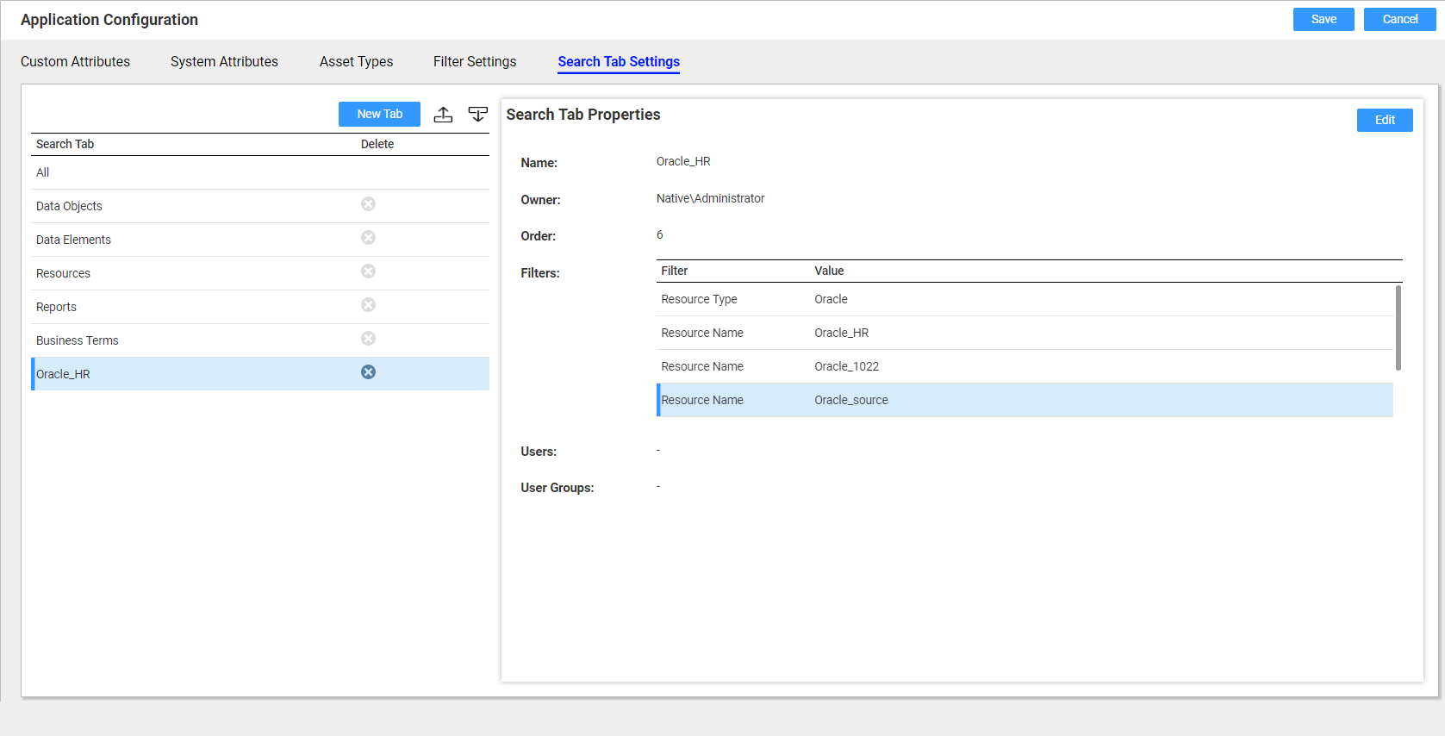Select the Search Tab Settings tab

point(619,61)
